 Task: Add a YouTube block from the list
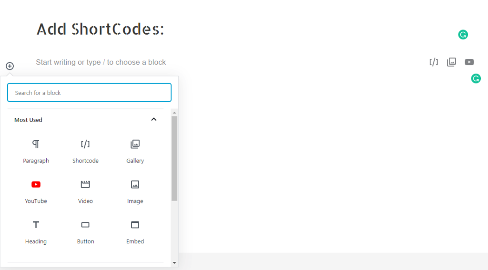pos(36,192)
